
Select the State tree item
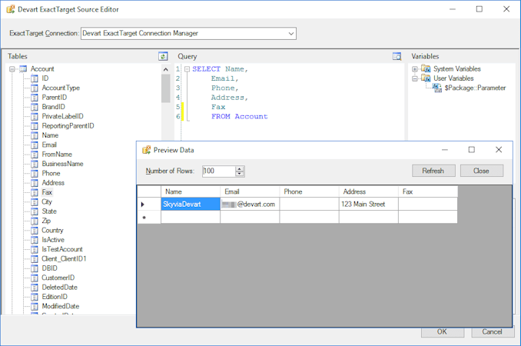[x=49, y=211]
